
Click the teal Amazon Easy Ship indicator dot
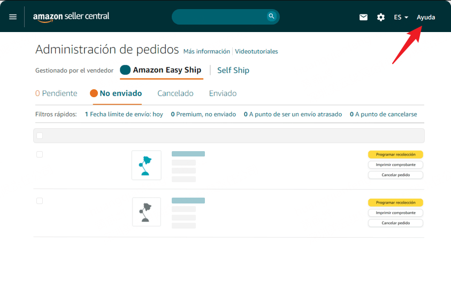coord(125,70)
